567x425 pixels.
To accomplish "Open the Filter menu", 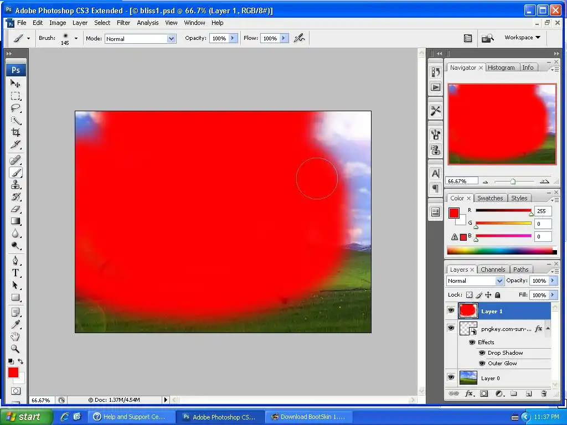I will coord(123,23).
